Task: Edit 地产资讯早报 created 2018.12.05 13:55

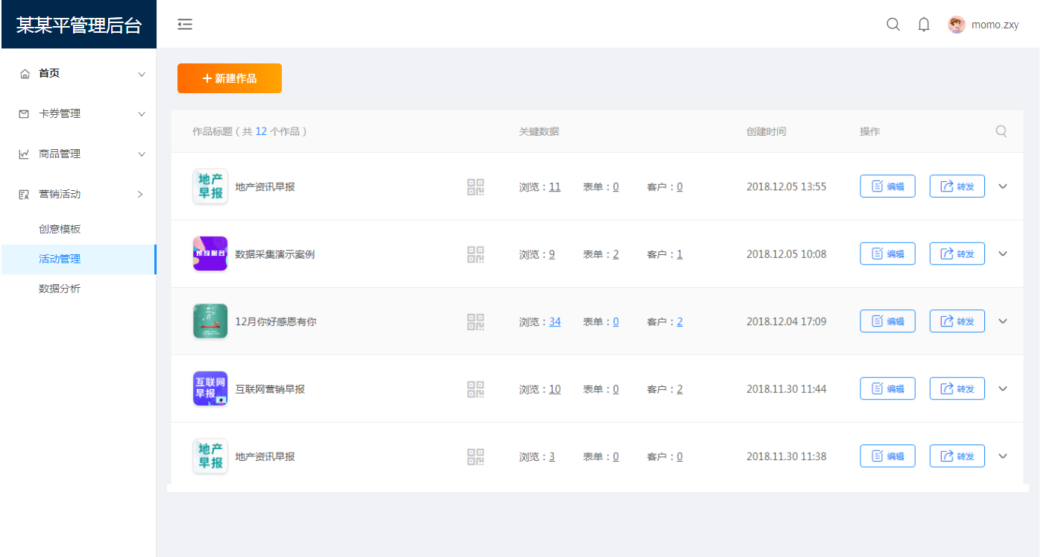Action: [x=887, y=186]
